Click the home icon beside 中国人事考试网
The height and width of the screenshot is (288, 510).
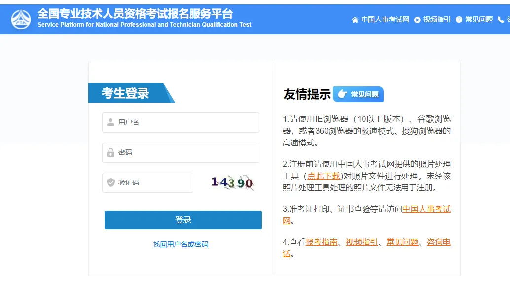click(x=355, y=20)
